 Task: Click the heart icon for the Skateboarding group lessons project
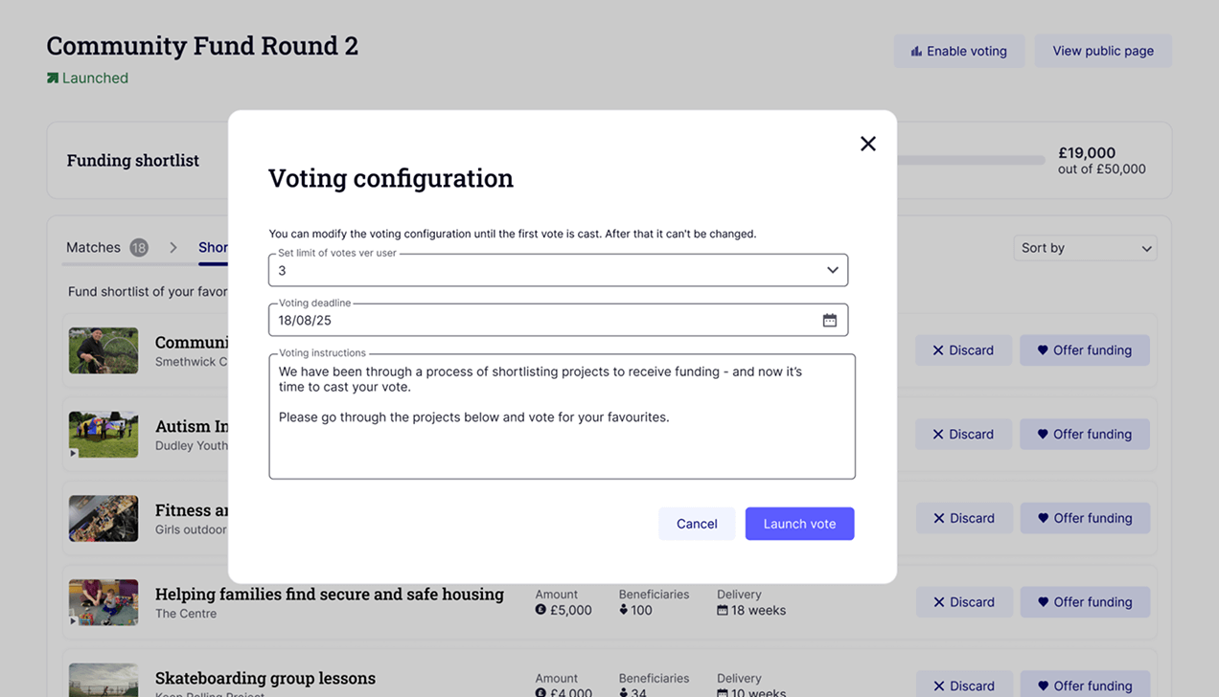pos(1043,686)
